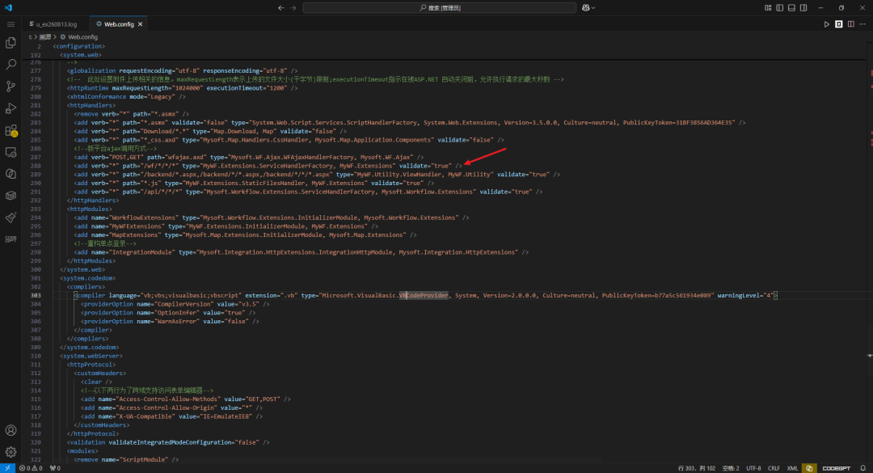Toggle the primary side bar layout button
The width and height of the screenshot is (873, 473).
[779, 8]
